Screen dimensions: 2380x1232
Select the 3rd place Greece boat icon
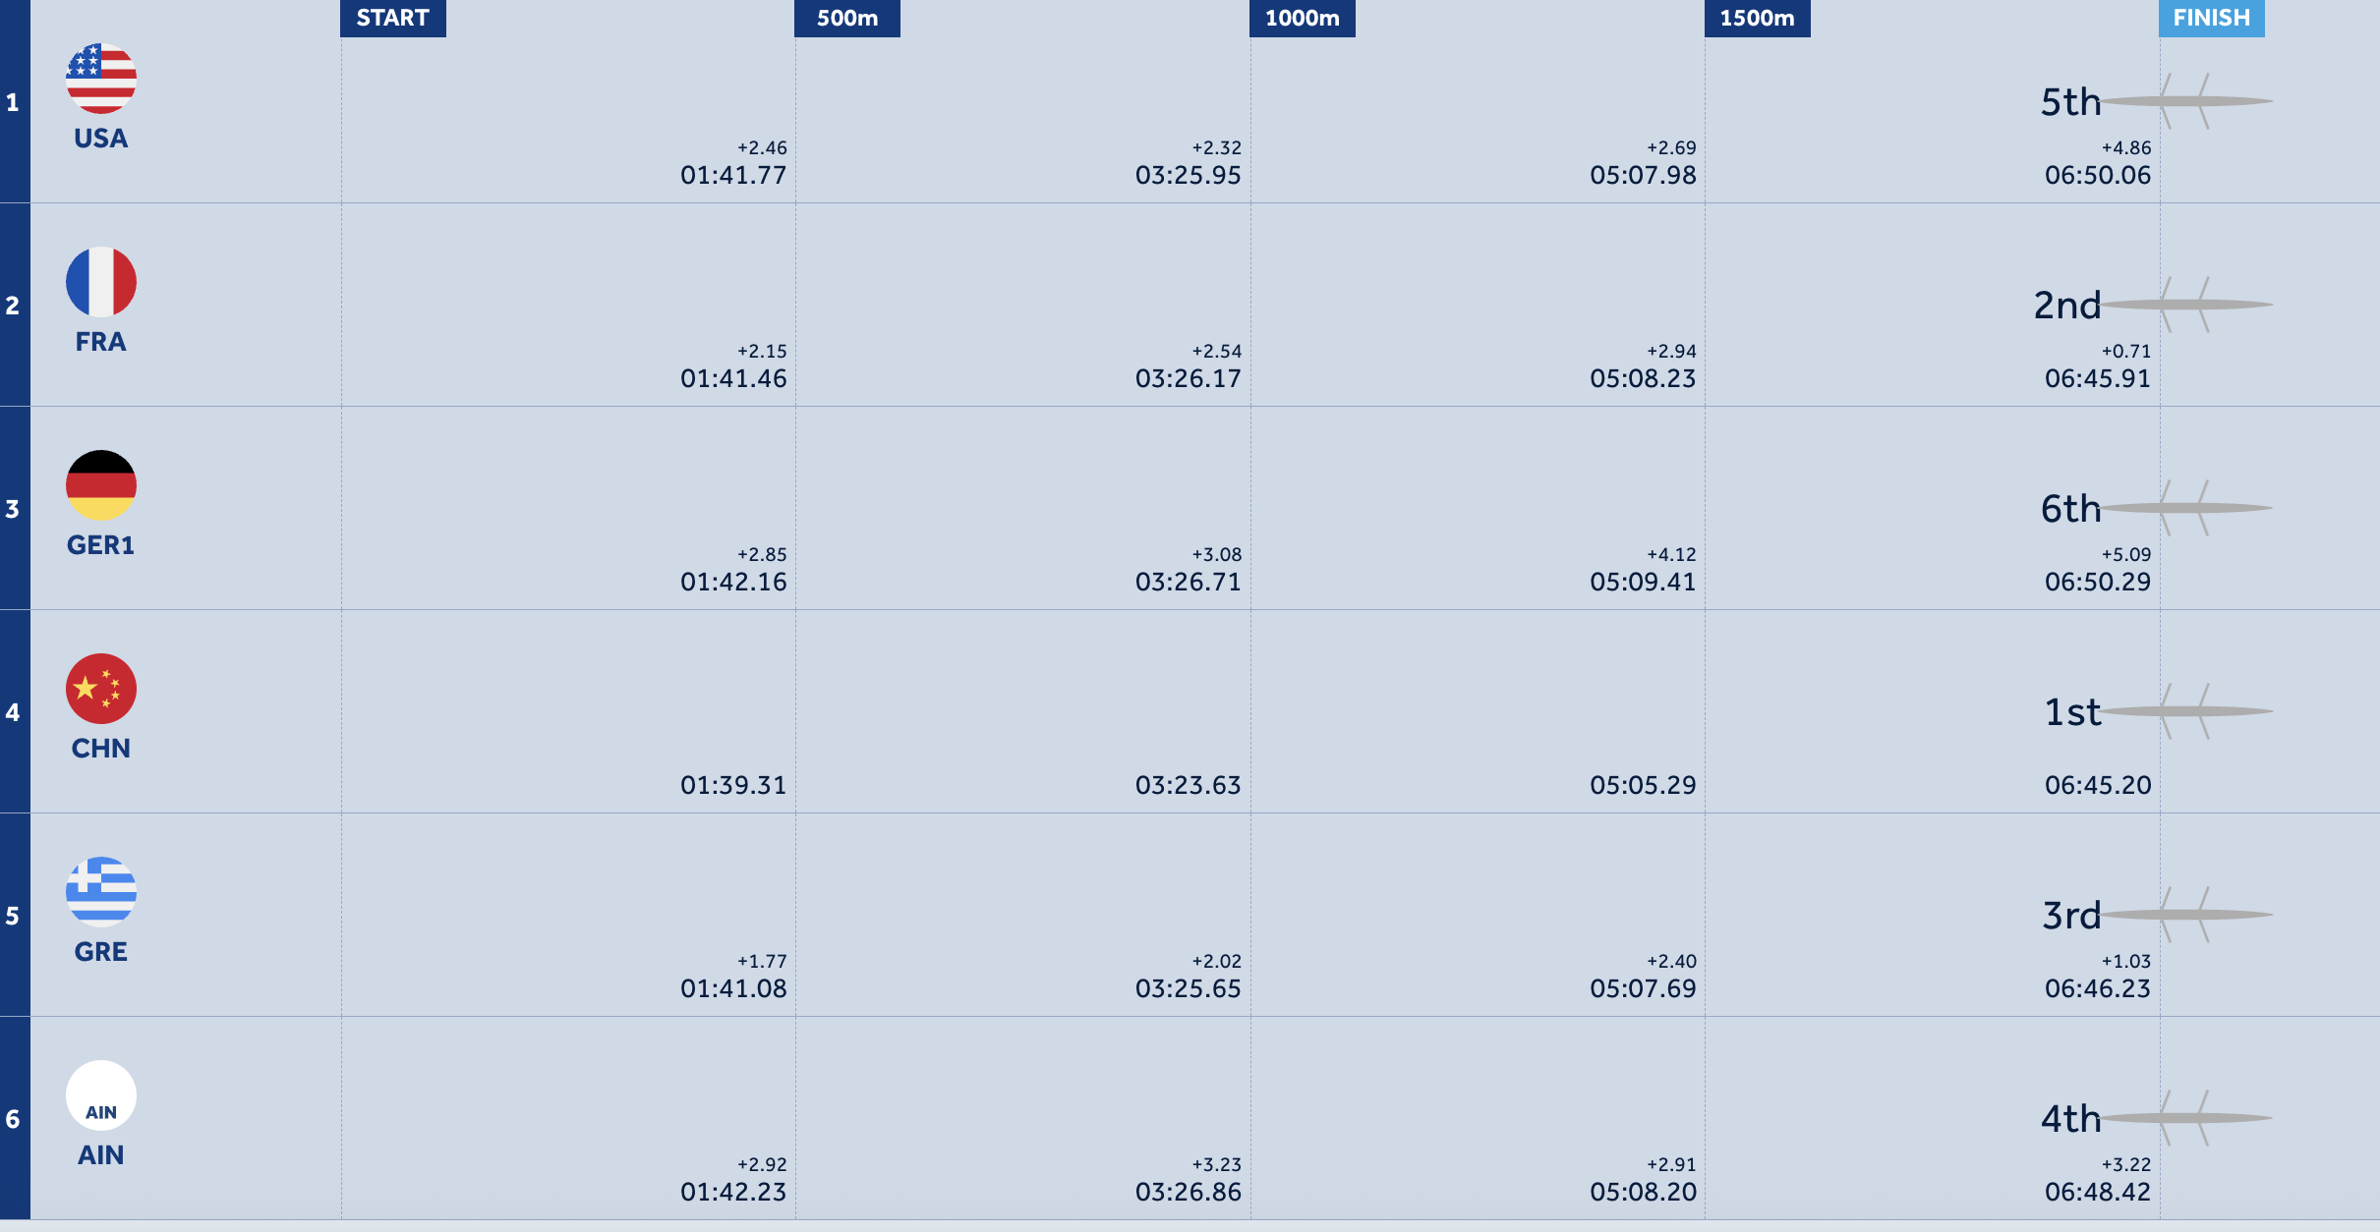pyautogui.click(x=2187, y=915)
